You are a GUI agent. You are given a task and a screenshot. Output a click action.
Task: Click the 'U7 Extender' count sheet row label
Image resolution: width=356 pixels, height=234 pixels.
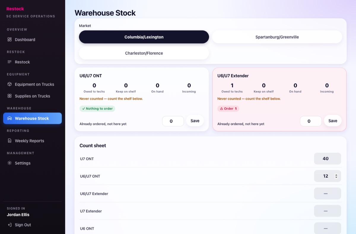click(91, 211)
